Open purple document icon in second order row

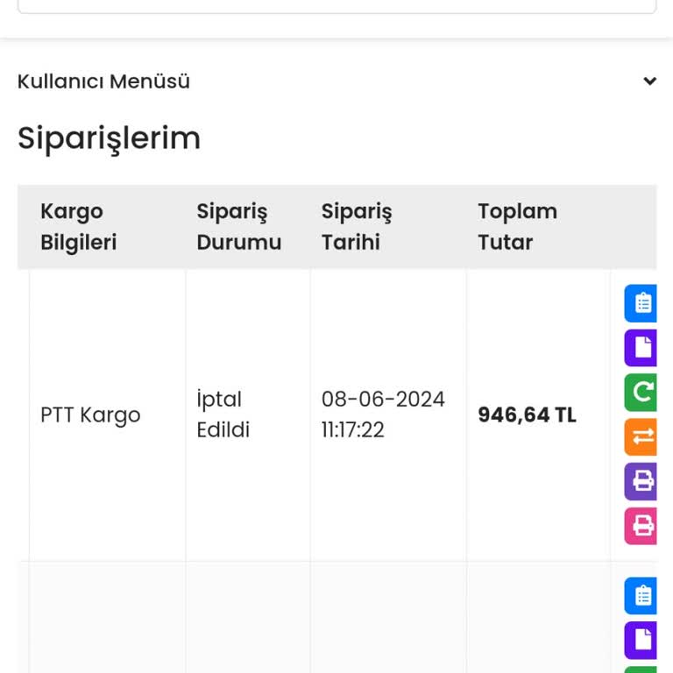click(641, 641)
